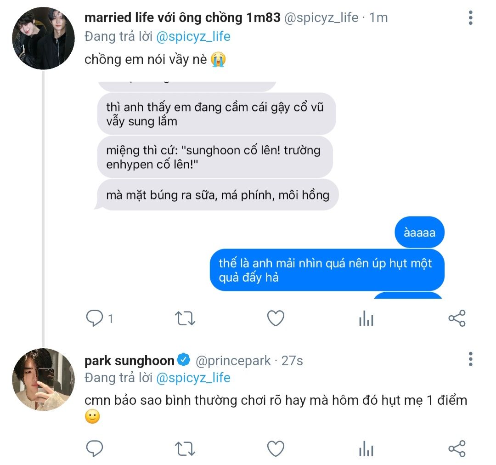The width and height of the screenshot is (496, 465).
Task: Share the spicyz_life tweet
Action: pyautogui.click(x=457, y=318)
